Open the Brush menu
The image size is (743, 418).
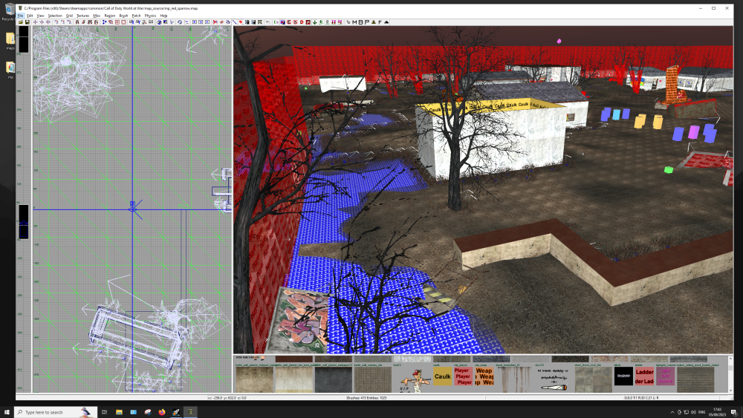[x=123, y=16]
